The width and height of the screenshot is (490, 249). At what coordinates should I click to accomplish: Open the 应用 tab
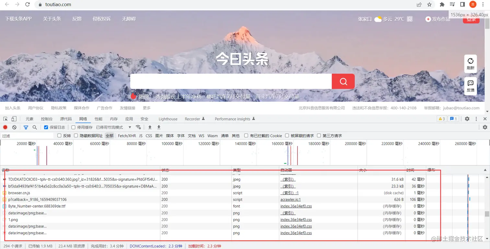pos(129,119)
